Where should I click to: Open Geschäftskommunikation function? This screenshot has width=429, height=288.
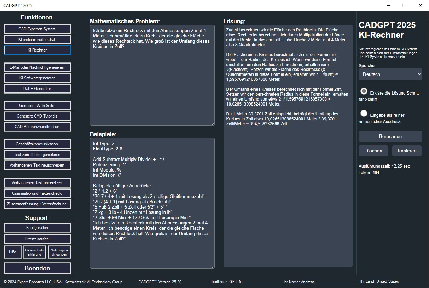click(x=37, y=144)
